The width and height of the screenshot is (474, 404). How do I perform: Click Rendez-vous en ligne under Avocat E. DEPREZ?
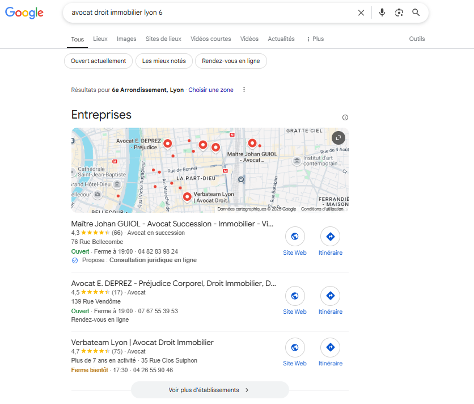pyautogui.click(x=100, y=319)
